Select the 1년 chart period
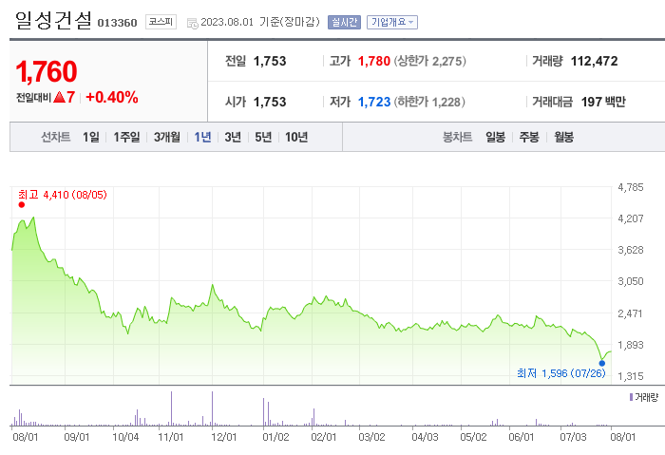 point(202,137)
